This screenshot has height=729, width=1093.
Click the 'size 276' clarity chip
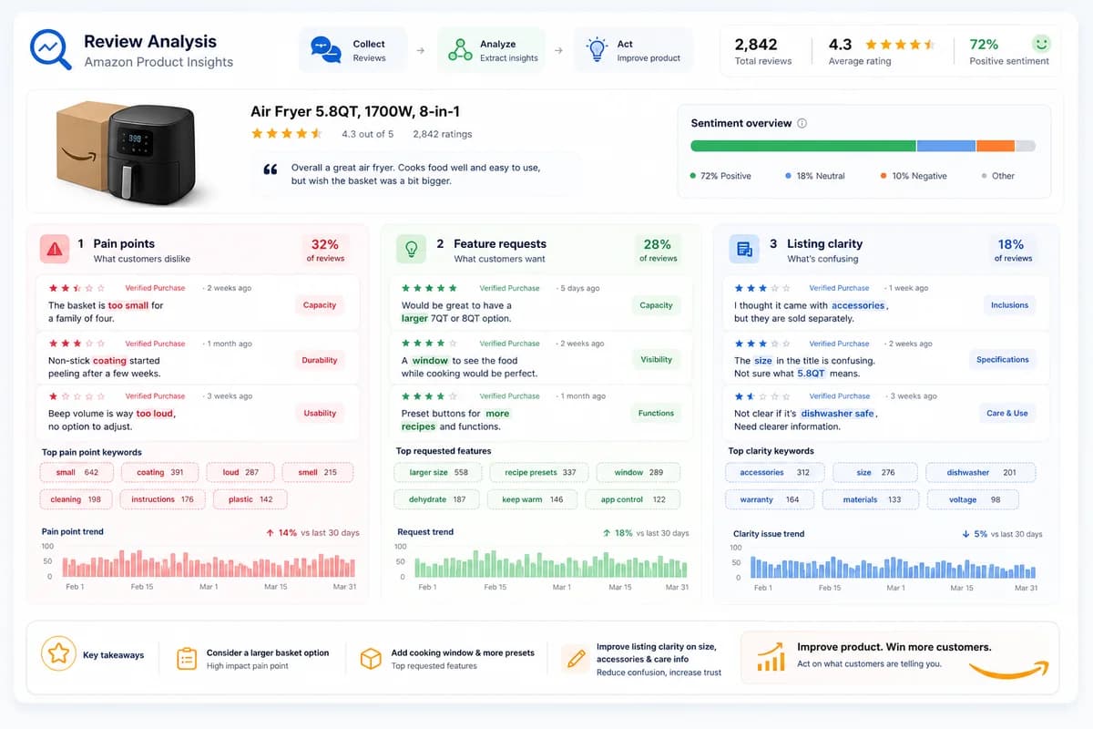point(875,472)
